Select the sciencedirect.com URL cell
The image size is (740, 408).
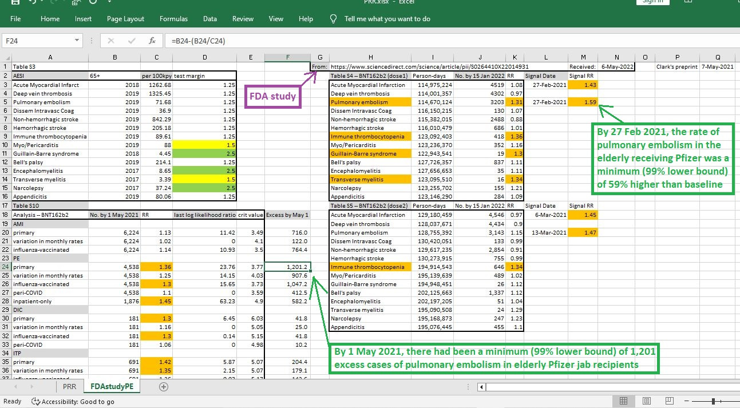429,66
